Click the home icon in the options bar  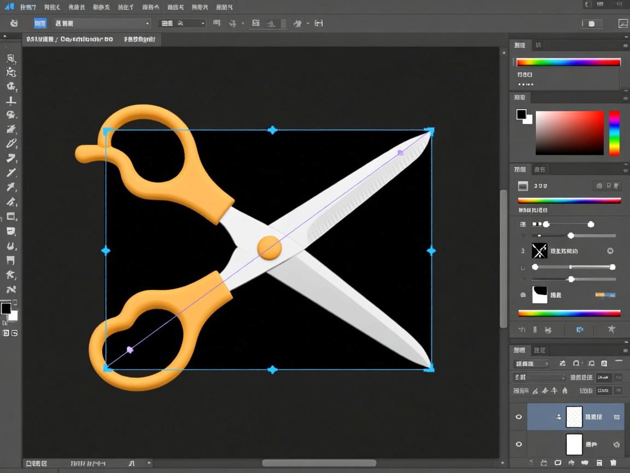point(14,23)
